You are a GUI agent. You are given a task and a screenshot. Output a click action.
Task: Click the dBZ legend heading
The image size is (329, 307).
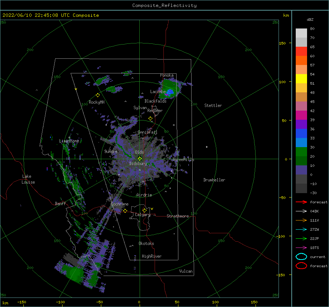tap(310, 19)
